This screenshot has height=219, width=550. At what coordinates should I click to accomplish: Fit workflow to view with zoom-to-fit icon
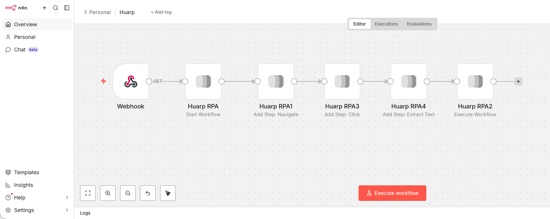point(88,193)
